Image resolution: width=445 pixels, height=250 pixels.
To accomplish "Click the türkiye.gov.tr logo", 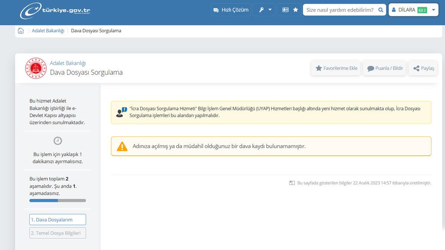I will click(x=55, y=10).
